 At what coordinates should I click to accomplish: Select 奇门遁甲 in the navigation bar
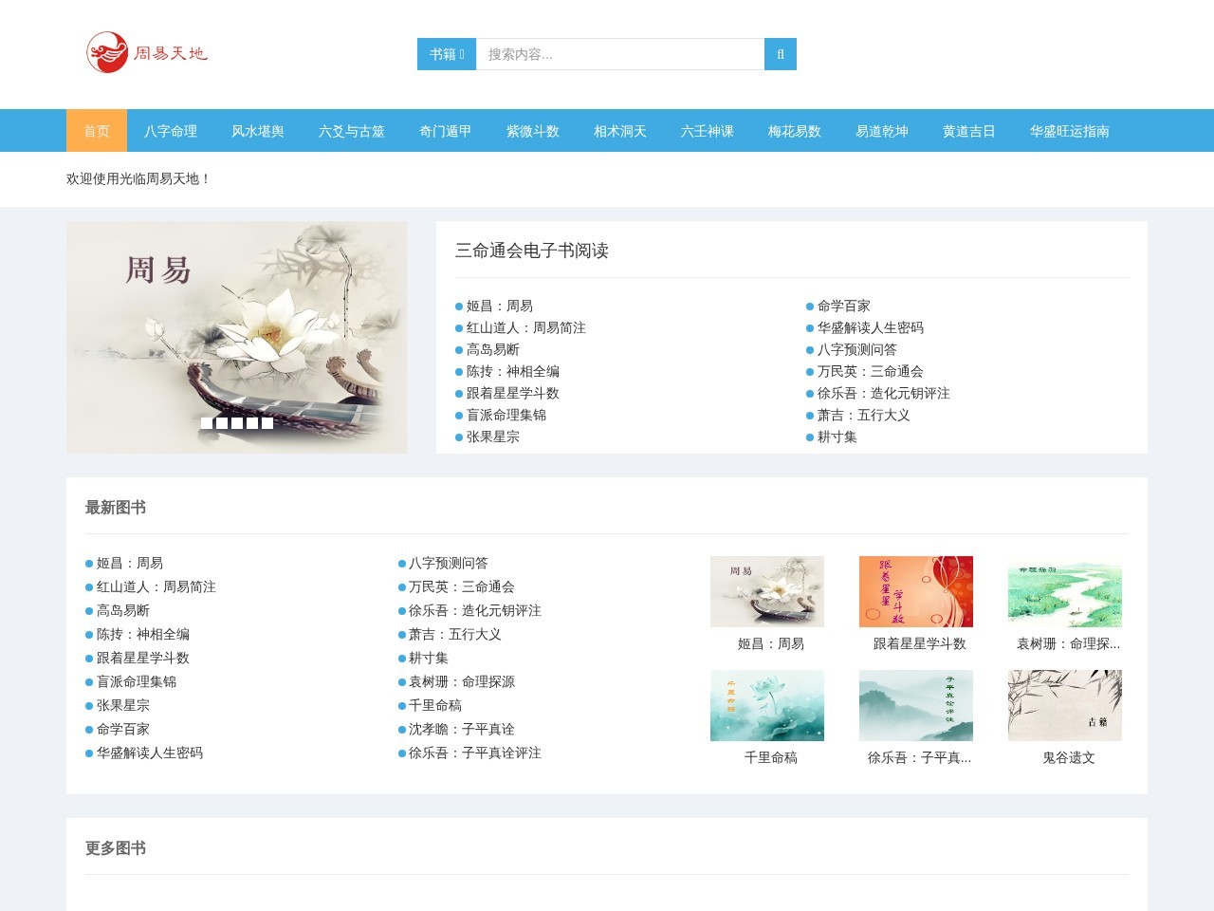point(446,131)
